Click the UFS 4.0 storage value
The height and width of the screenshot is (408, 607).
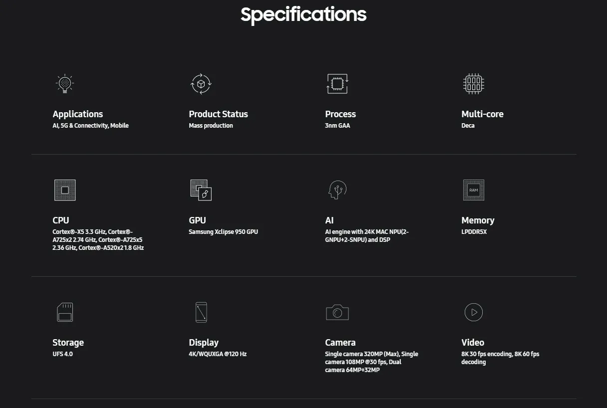[62, 354]
